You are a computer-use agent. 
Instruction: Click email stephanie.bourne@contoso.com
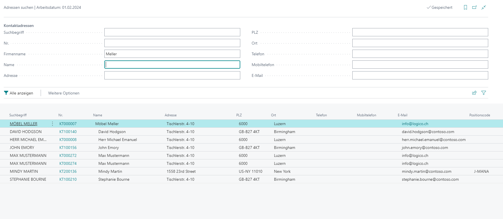click(430, 179)
